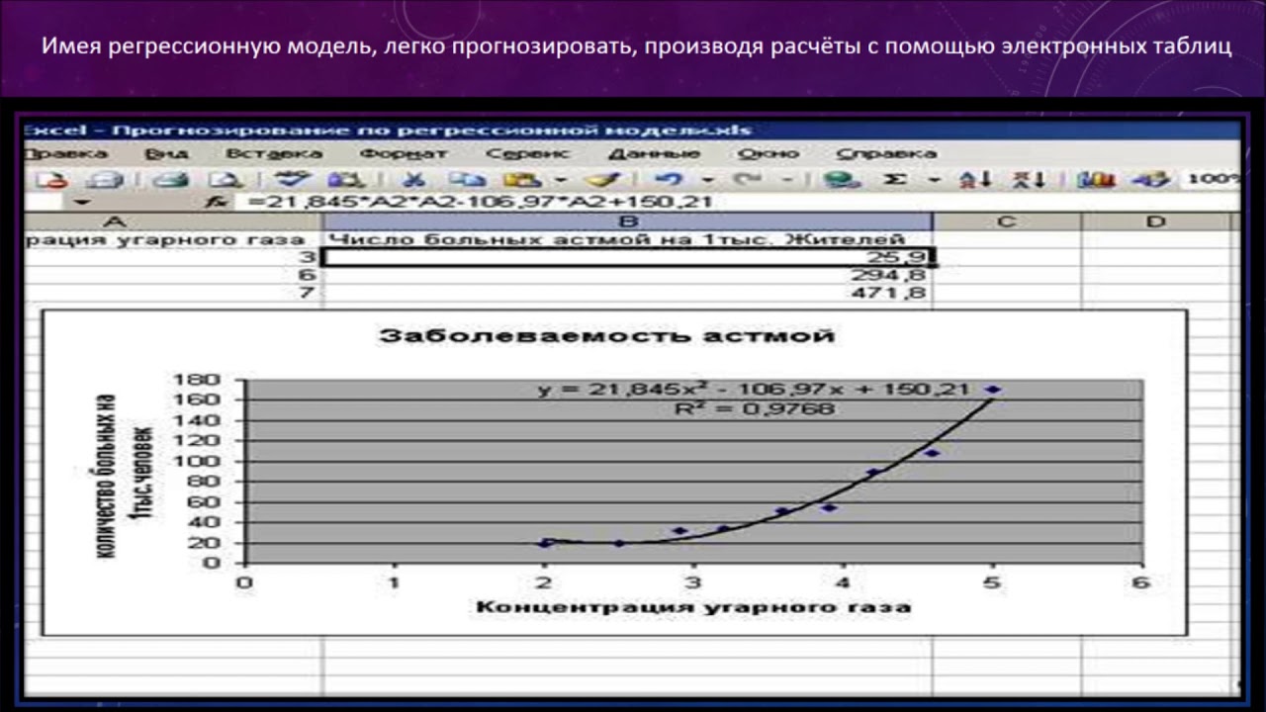Image resolution: width=1266 pixels, height=712 pixels.
Task: Open the Вид menu
Action: (166, 154)
